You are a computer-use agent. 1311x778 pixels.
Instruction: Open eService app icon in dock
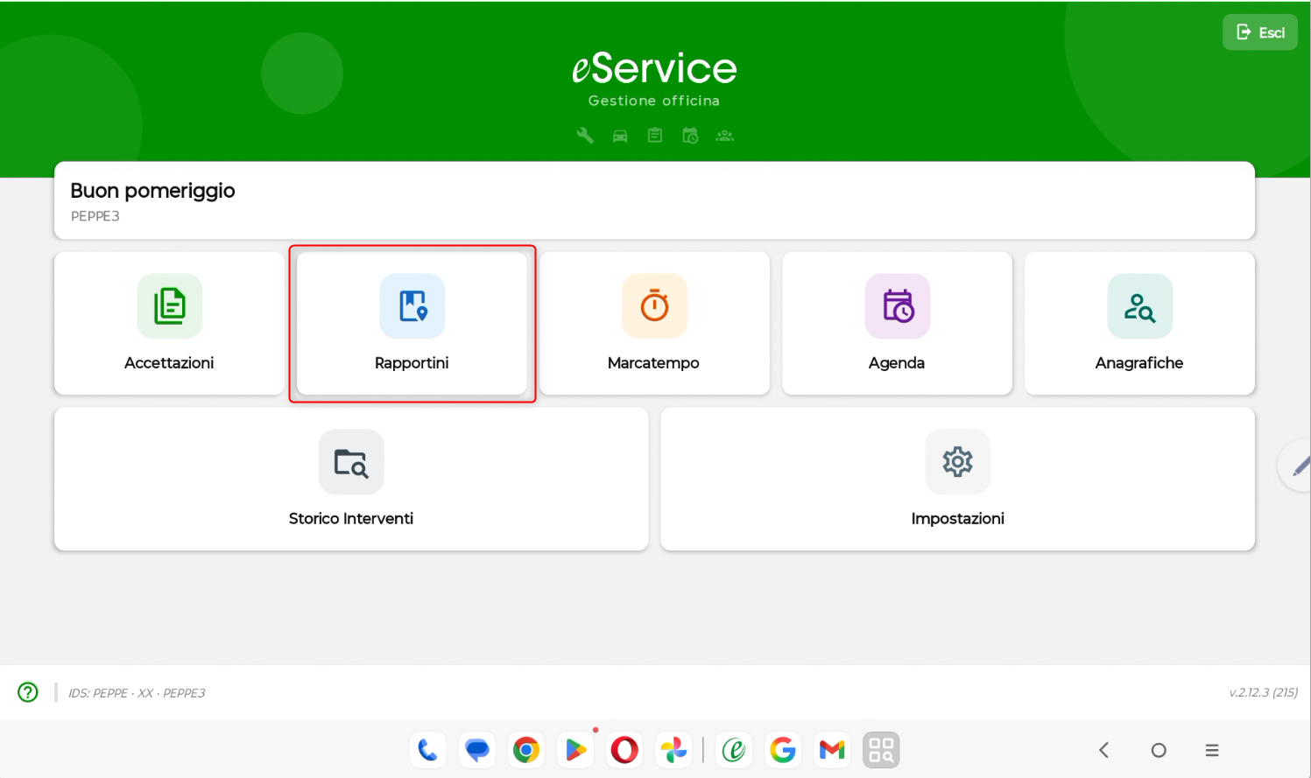tap(734, 750)
